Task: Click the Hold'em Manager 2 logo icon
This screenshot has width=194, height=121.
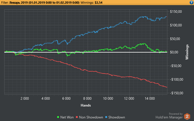Action: coord(187,116)
